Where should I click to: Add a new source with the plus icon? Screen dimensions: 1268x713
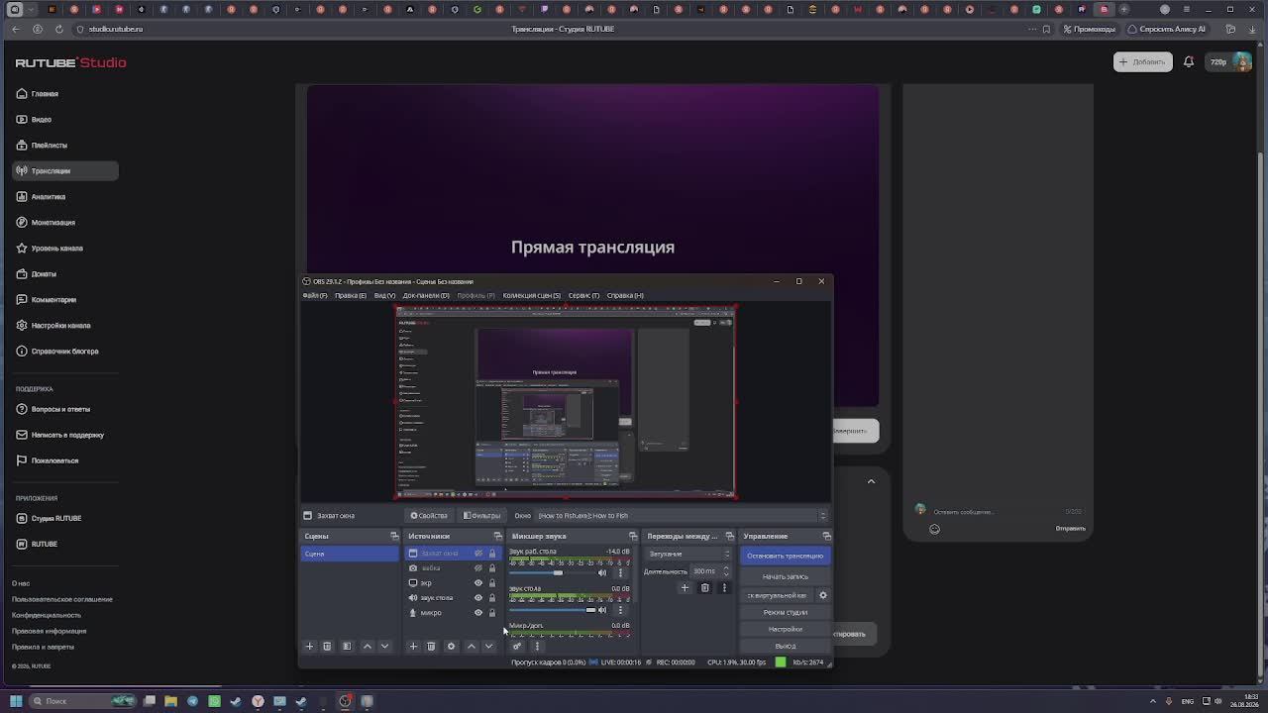pos(413,647)
